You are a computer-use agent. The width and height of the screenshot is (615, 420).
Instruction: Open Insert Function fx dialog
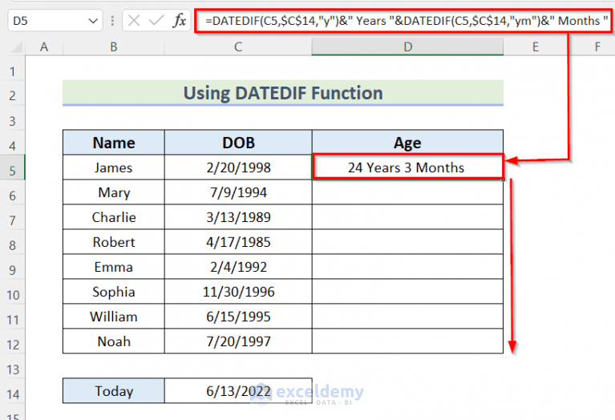[x=179, y=20]
